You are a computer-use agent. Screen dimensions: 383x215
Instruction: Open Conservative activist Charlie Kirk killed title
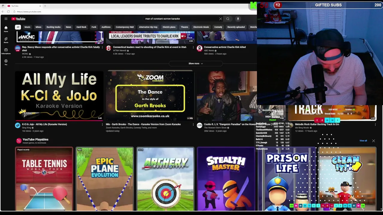coord(225,47)
